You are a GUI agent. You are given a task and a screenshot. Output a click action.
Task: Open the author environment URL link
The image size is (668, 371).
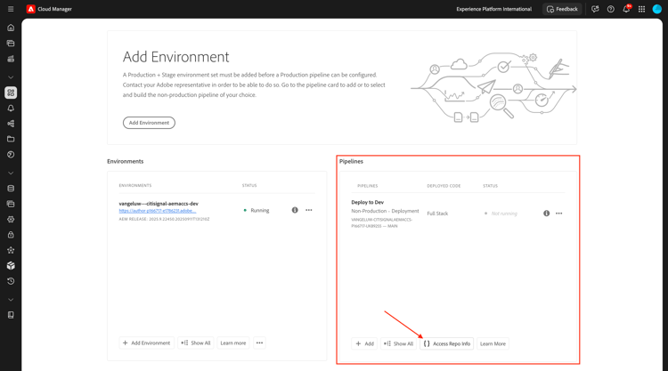(x=158, y=211)
